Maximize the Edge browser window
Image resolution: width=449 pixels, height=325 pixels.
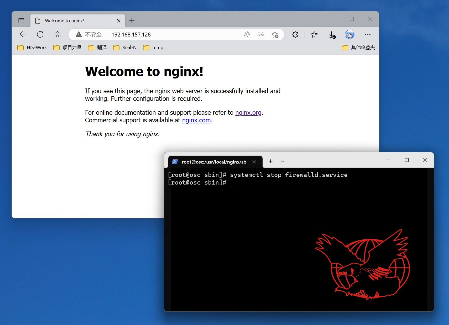[x=352, y=19]
